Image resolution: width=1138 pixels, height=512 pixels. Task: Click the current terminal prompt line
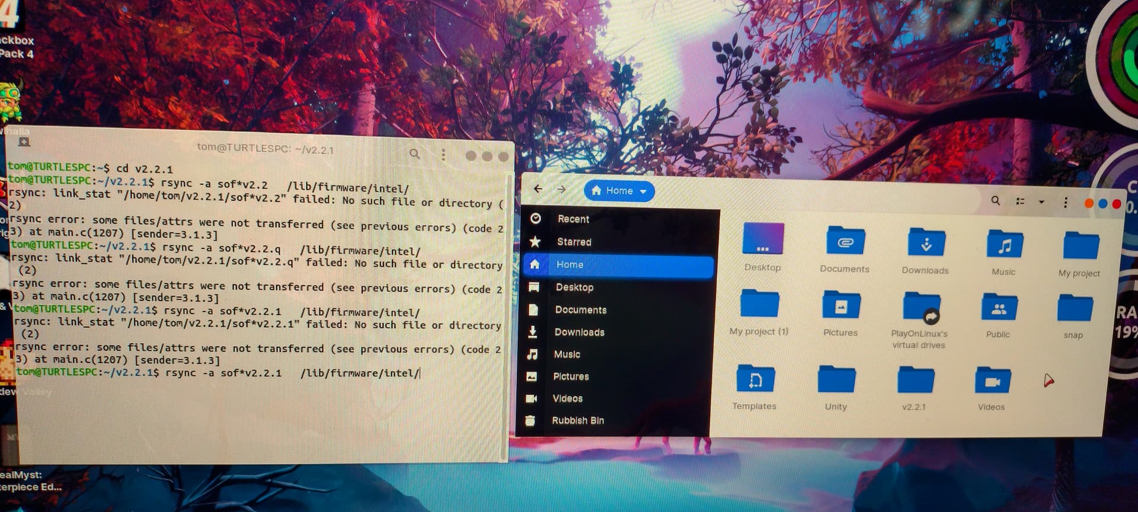pos(218,373)
